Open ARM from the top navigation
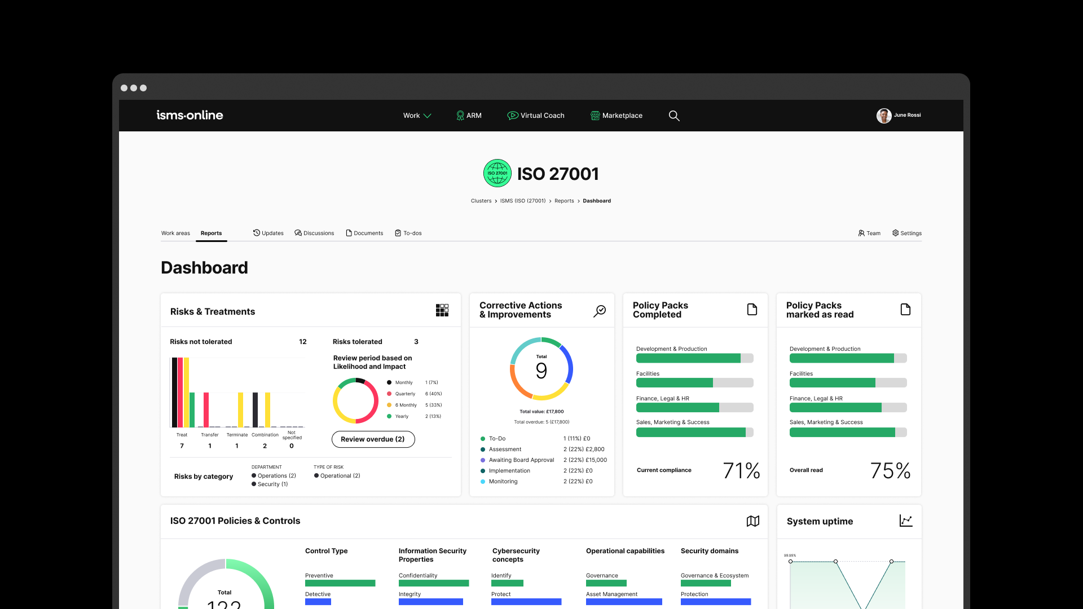This screenshot has width=1083, height=609. [469, 116]
